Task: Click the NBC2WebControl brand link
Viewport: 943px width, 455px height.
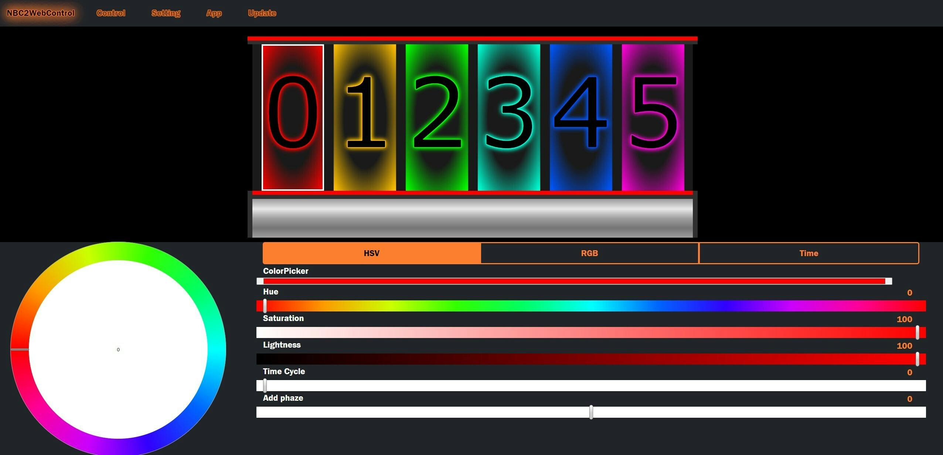Action: [41, 13]
